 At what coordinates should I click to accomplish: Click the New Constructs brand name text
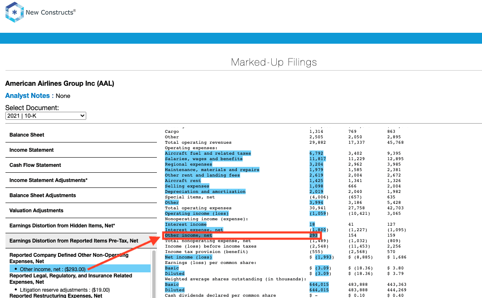tap(51, 12)
